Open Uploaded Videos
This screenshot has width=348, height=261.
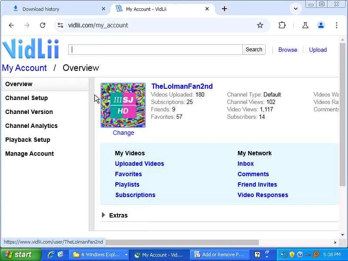pos(139,164)
